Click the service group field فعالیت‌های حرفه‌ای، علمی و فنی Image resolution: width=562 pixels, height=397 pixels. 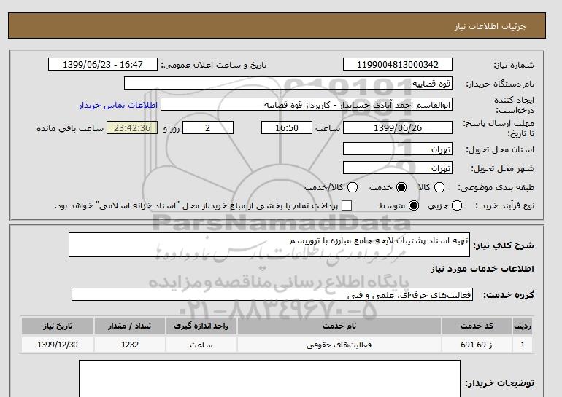pyautogui.click(x=272, y=294)
